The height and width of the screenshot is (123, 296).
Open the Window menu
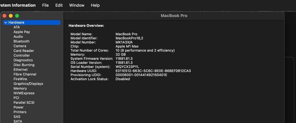[77, 5]
